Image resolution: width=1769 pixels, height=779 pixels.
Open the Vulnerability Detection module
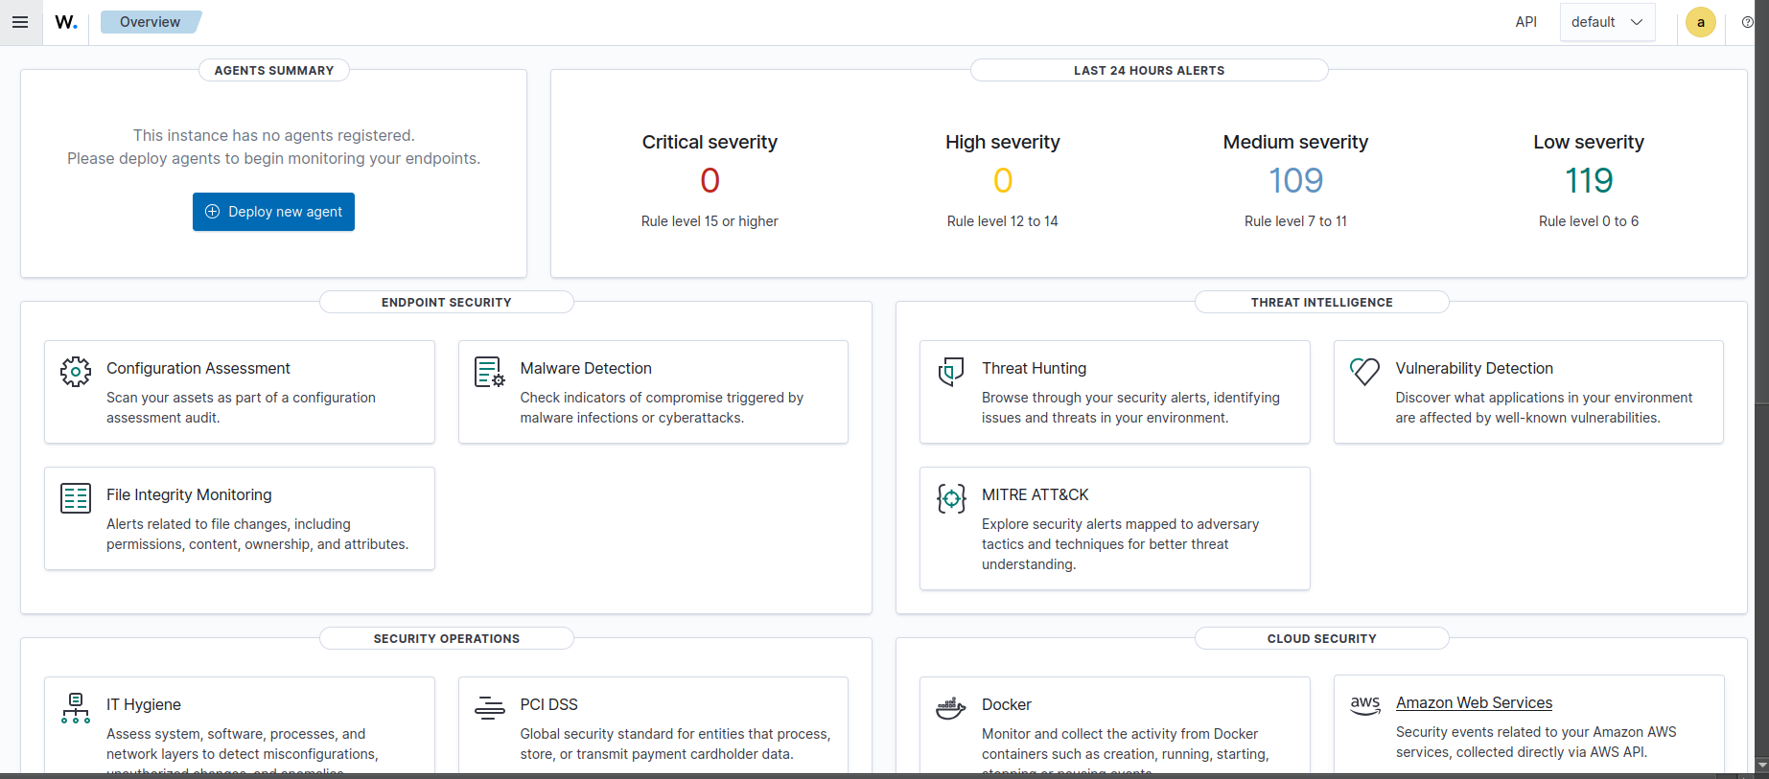coord(1528,392)
